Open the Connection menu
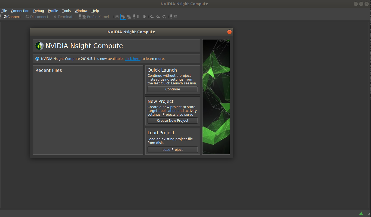The width and height of the screenshot is (371, 217). [x=20, y=11]
